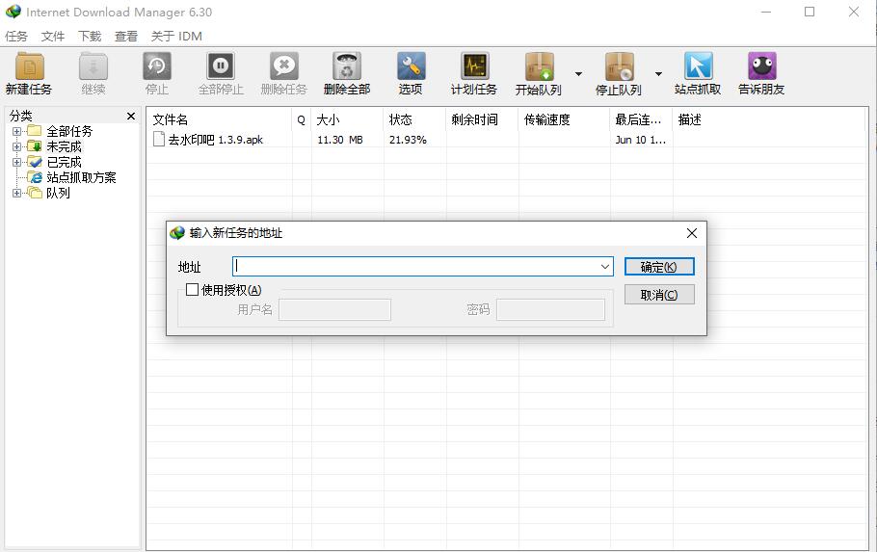
Task: Sort by 剩余时间 column header
Action: coord(483,119)
